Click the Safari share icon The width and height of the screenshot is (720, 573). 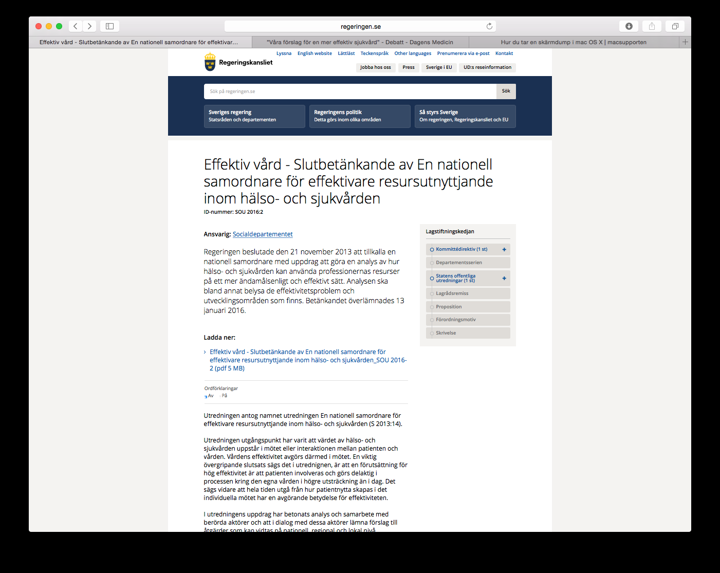coord(652,26)
